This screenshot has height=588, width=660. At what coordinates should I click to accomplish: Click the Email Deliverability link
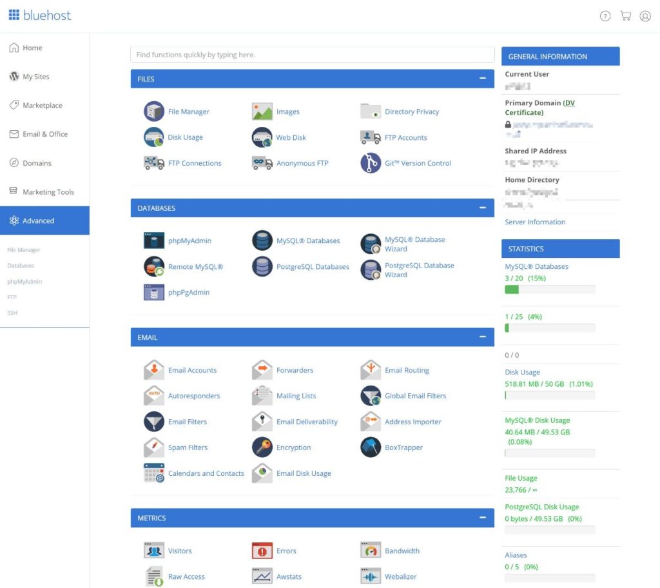tap(307, 422)
